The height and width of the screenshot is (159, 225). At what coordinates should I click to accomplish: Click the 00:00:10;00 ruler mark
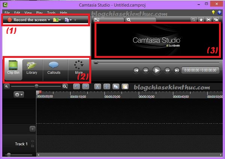tap(78, 97)
